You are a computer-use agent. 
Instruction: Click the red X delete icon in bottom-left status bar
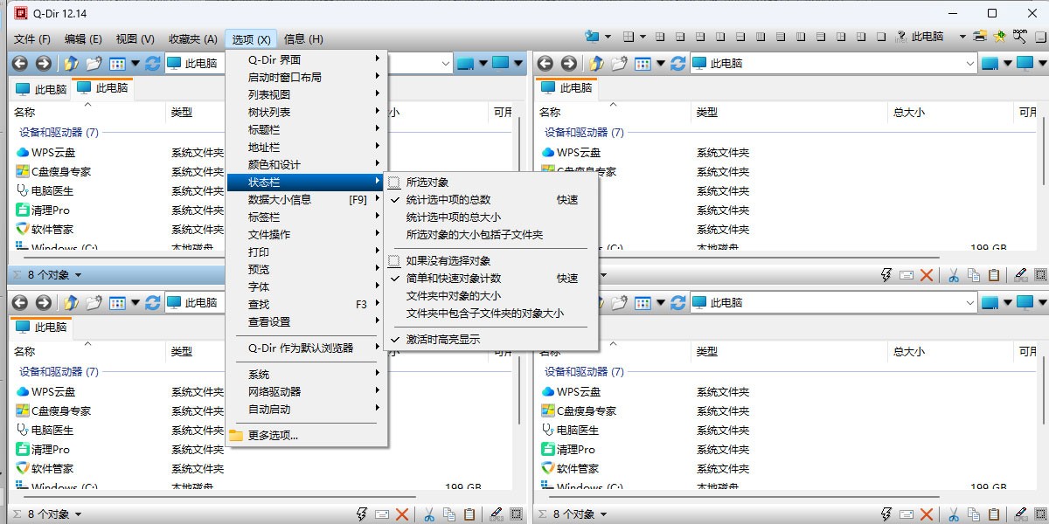tap(402, 514)
